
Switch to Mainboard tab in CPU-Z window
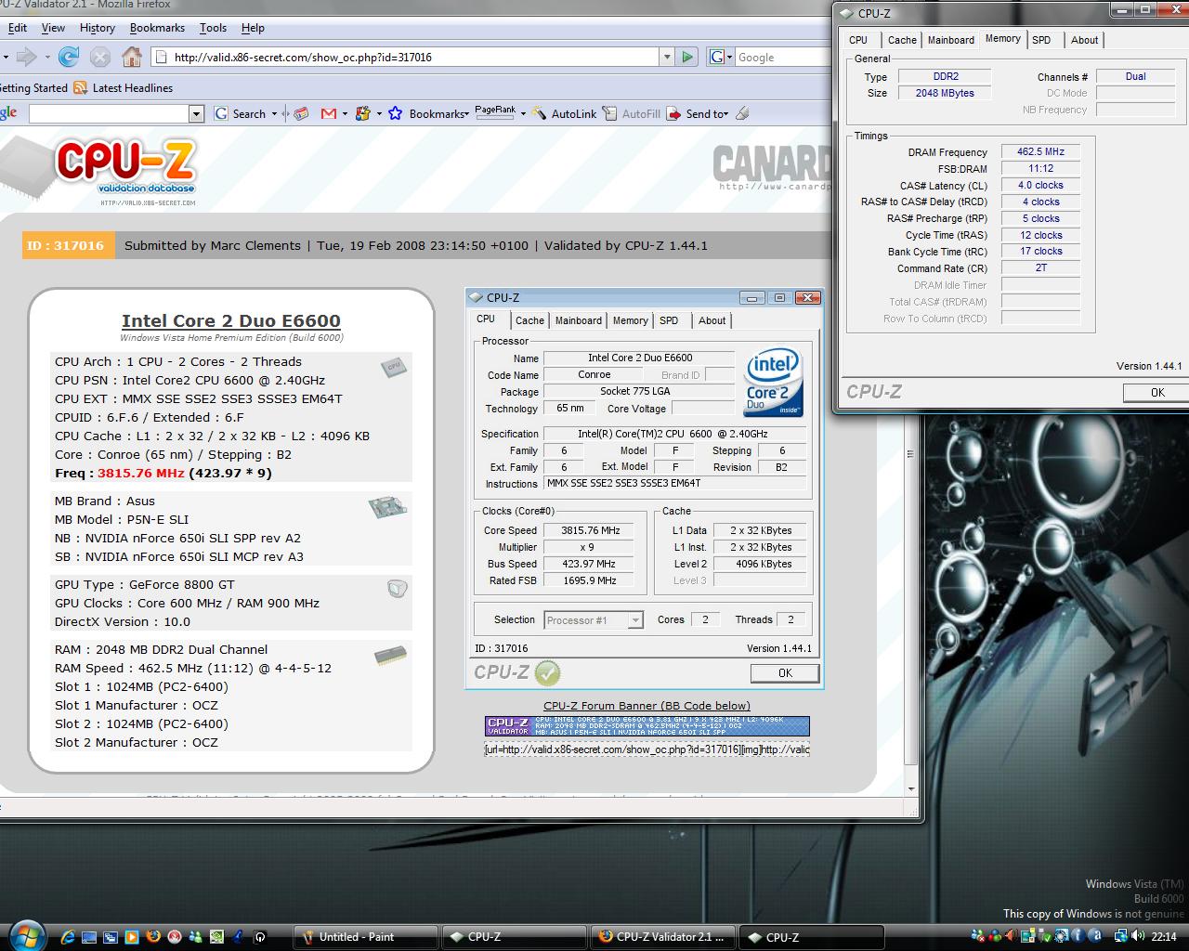click(951, 40)
